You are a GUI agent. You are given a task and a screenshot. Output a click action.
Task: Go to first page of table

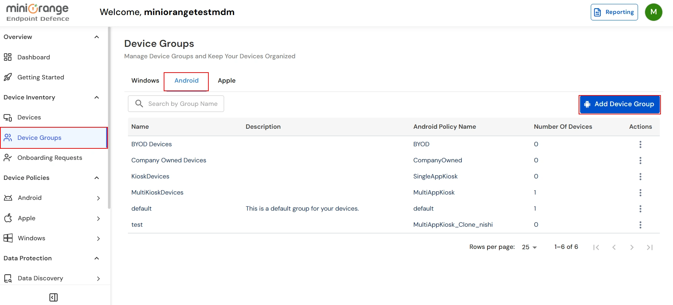click(596, 247)
